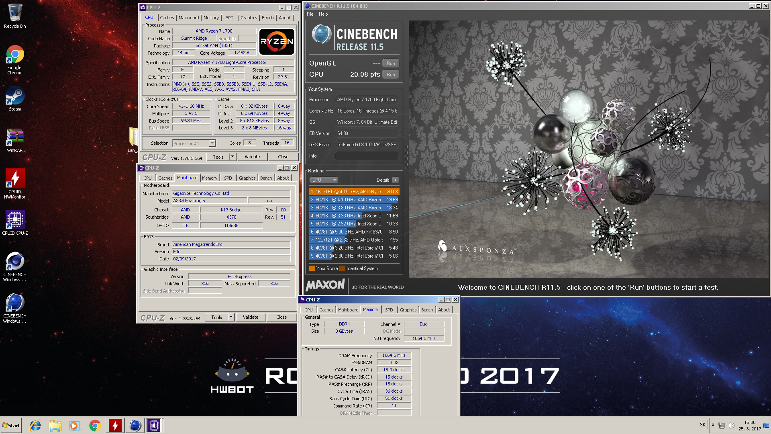
Task: Click the Show desktop button at taskbar end
Action: pos(767,426)
